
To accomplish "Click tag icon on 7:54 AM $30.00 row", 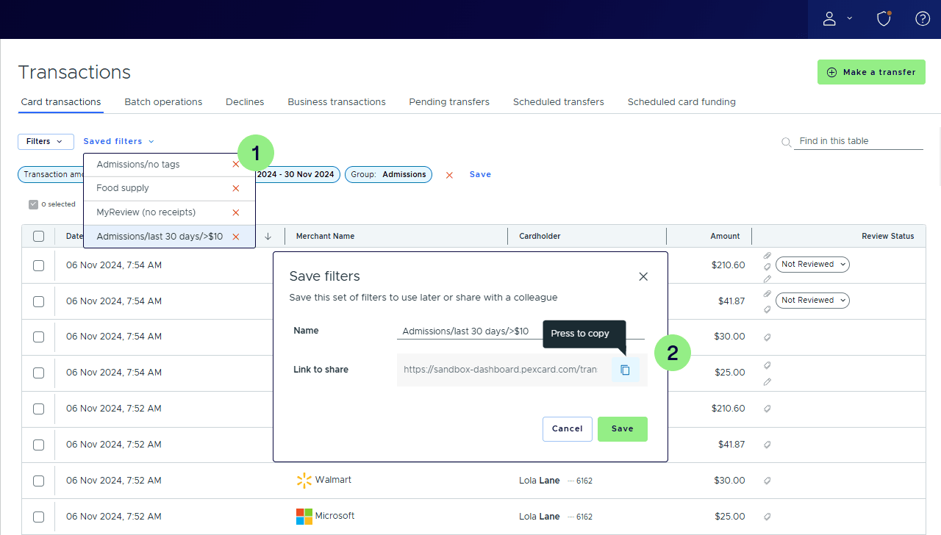I will click(768, 337).
